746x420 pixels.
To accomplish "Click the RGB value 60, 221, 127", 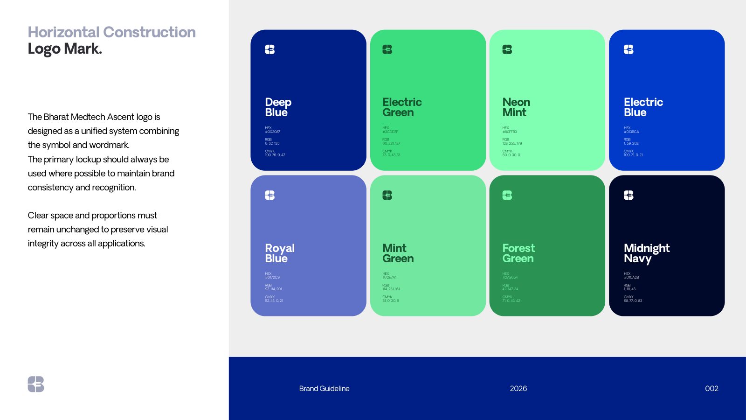I will click(391, 144).
